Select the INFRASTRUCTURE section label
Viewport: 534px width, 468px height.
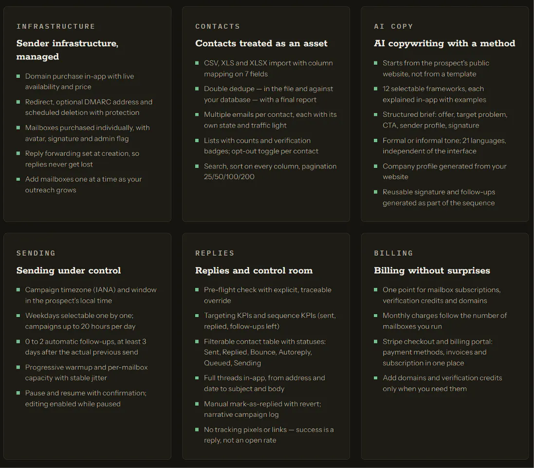56,26
